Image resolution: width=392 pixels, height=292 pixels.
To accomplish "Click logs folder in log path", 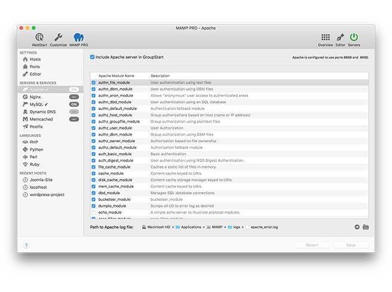I will 234,227.
